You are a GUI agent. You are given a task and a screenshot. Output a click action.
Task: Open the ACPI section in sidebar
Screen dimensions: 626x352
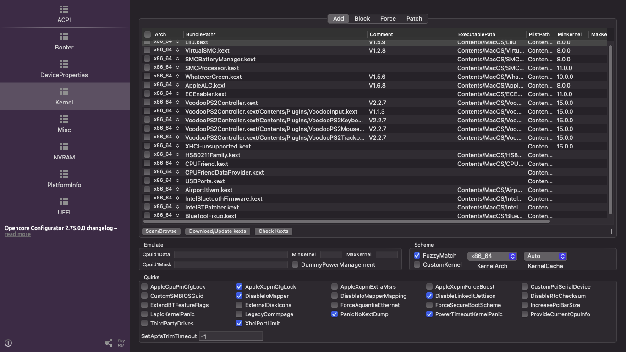click(64, 14)
